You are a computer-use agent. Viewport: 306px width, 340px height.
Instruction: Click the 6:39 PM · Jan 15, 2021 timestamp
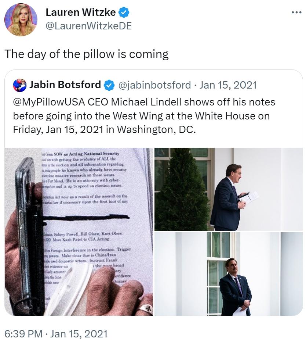click(x=56, y=334)
